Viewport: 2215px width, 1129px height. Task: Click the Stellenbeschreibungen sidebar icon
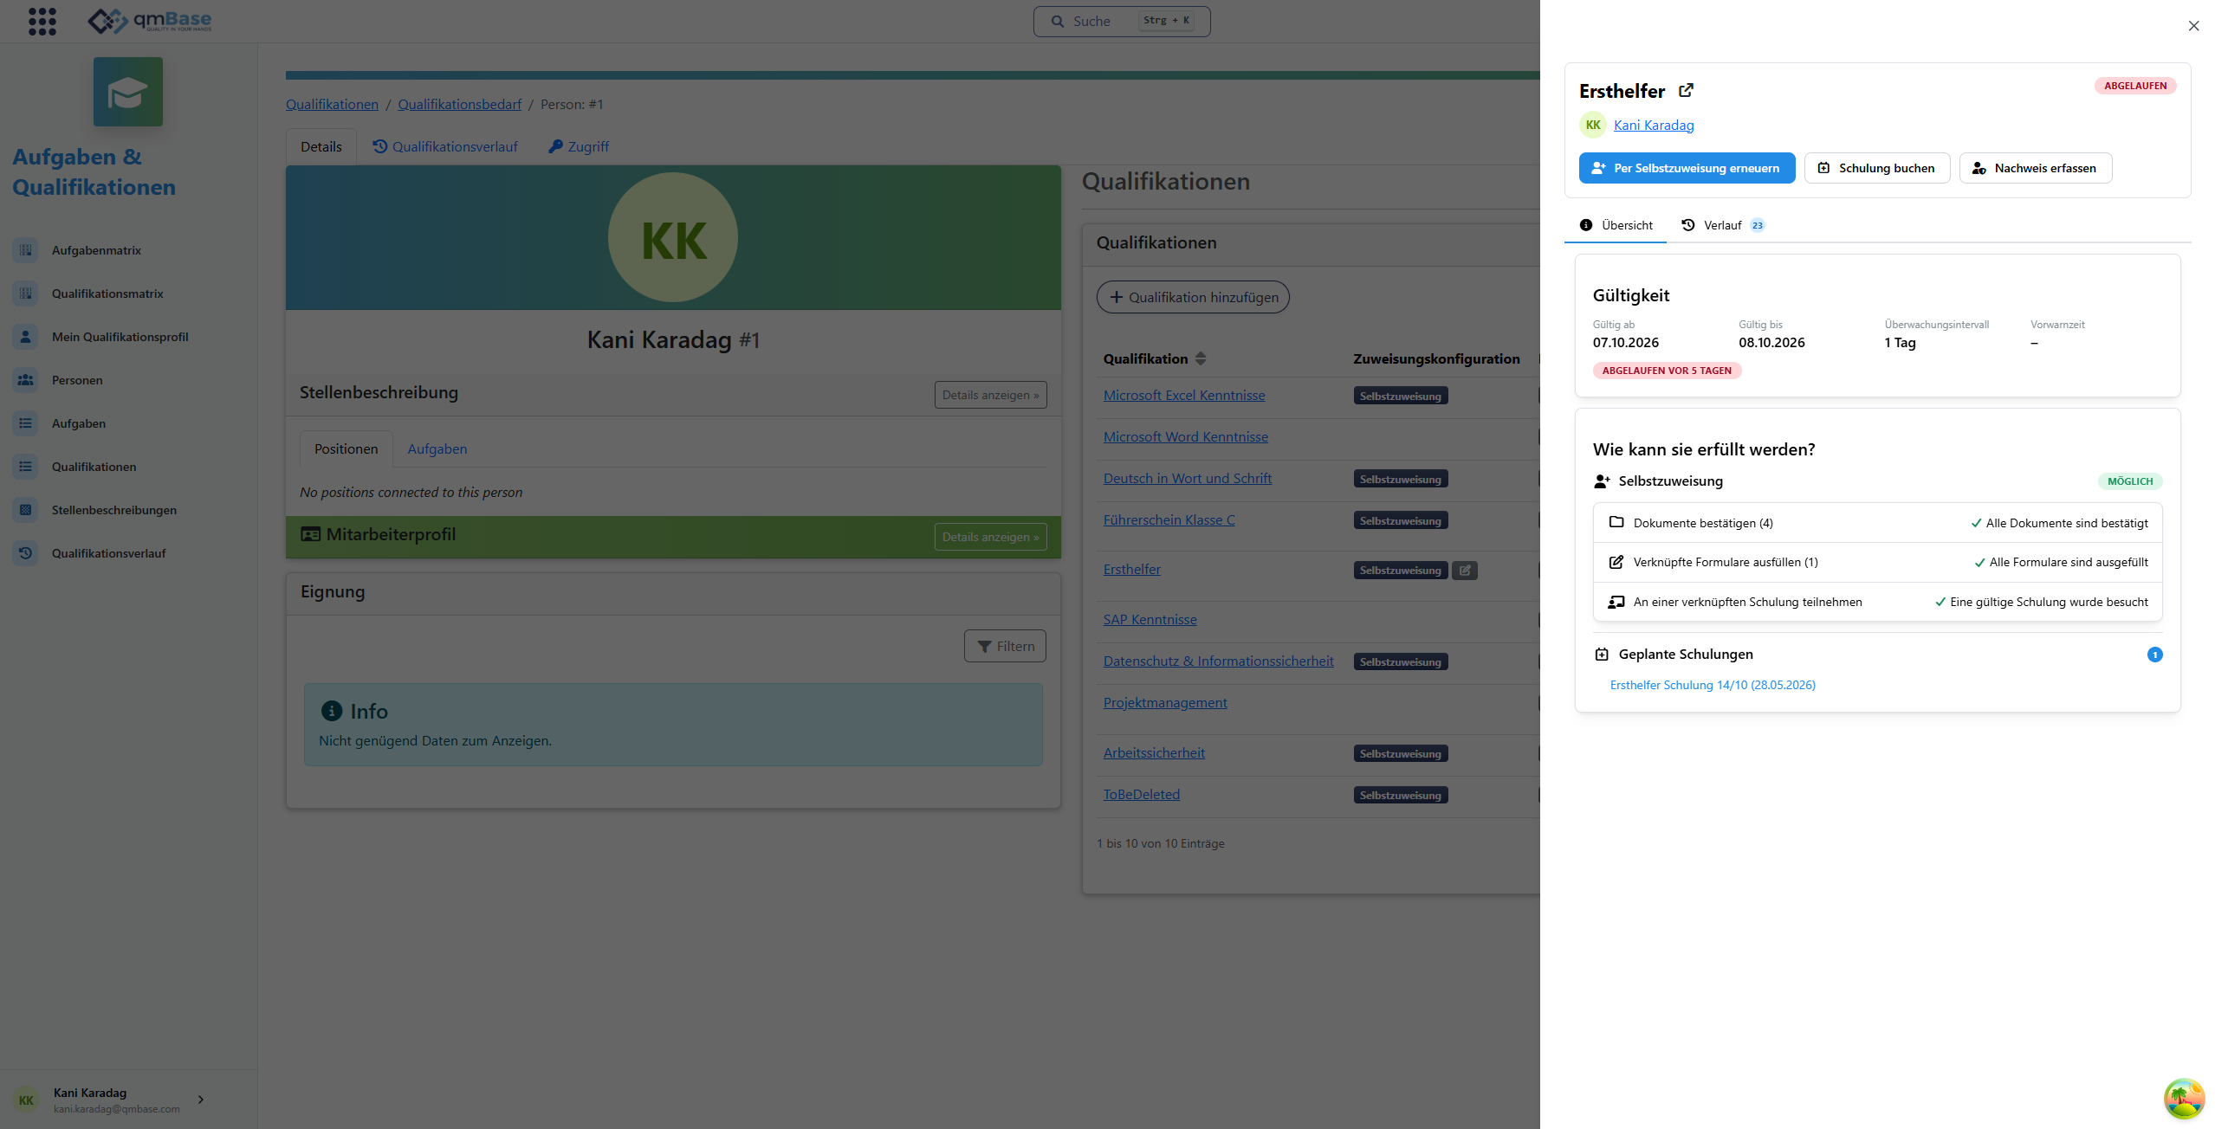[x=25, y=510]
